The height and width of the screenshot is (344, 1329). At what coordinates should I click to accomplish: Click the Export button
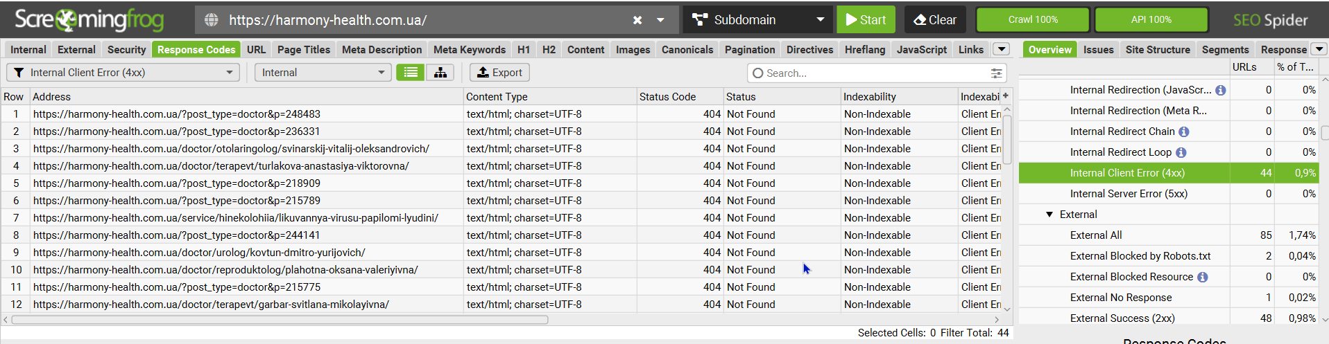499,73
